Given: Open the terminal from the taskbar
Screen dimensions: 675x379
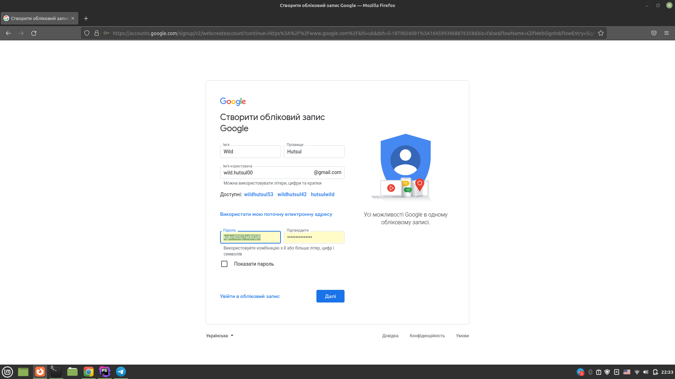Looking at the screenshot, I should click(56, 372).
